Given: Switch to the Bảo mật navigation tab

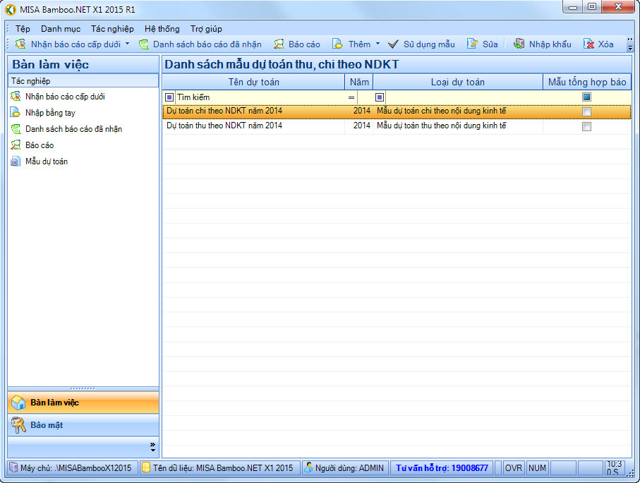Looking at the screenshot, I should [83, 425].
